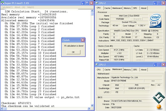166x111 pixels.
Task: Switch to Cache tab in upper CPU-Z
Action: [107, 8]
